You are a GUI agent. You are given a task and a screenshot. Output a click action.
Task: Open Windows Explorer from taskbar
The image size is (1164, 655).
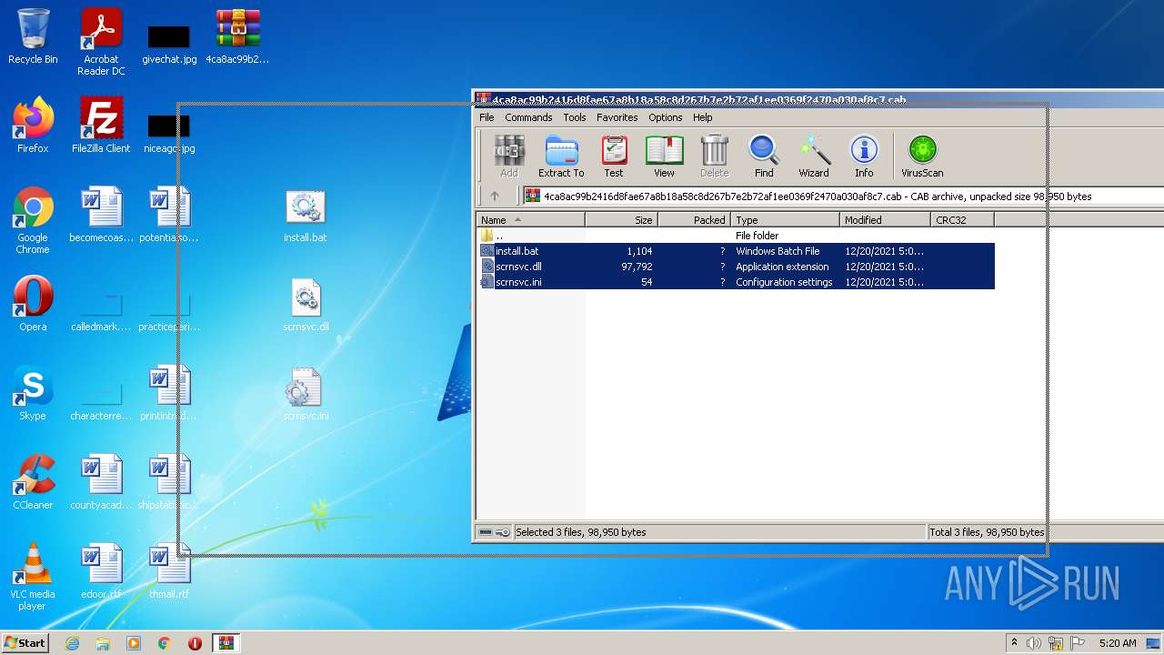pos(103,643)
